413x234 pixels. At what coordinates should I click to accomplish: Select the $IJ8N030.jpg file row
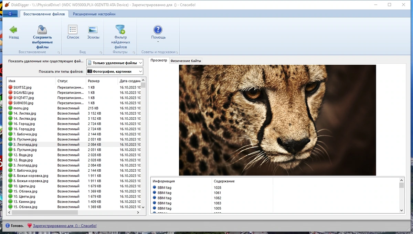coord(74,103)
